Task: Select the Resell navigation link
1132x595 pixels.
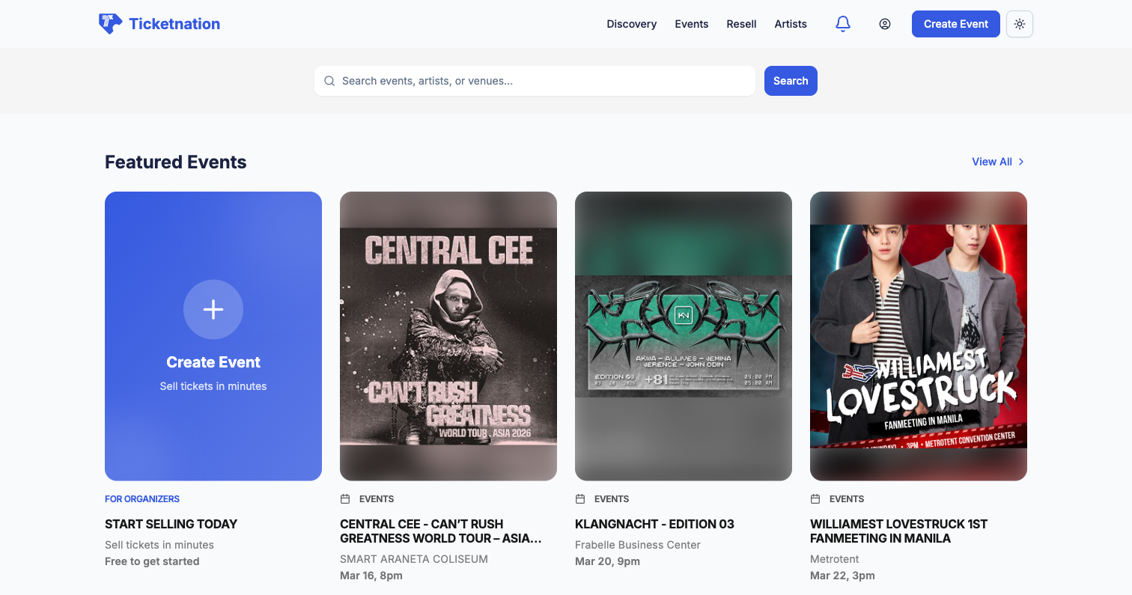Action: 741,23
